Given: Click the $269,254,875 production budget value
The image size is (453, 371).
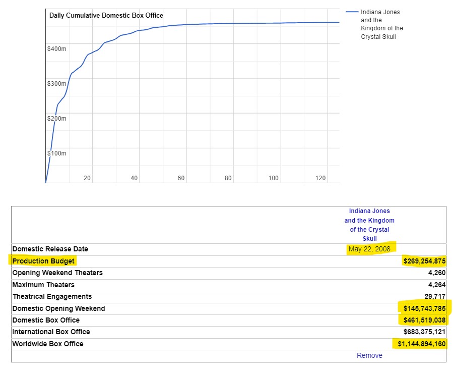Looking at the screenshot, I should pos(424,261).
